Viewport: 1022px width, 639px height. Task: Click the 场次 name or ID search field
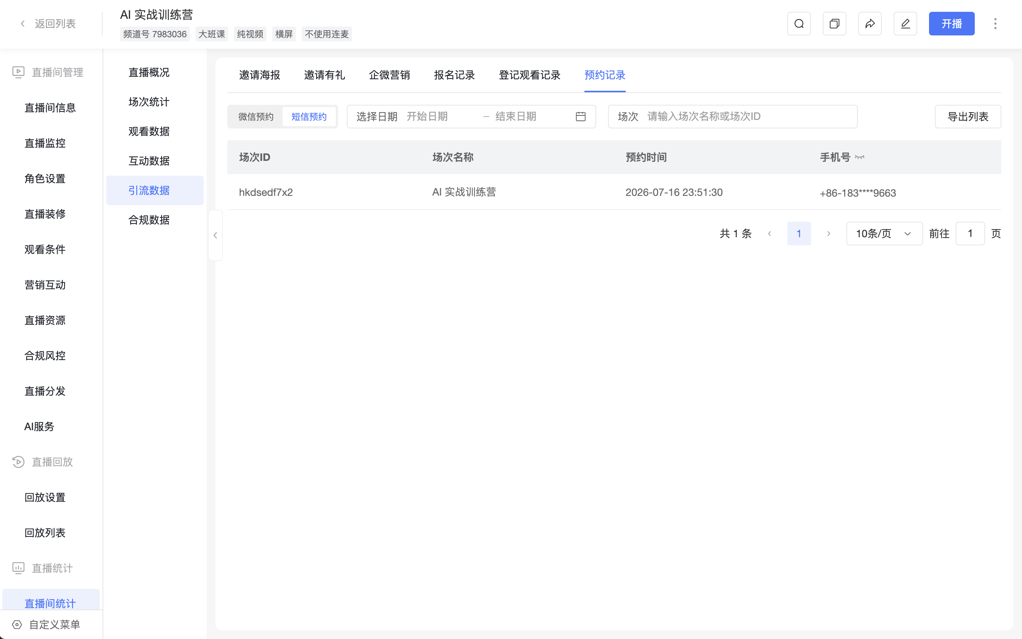[733, 117]
